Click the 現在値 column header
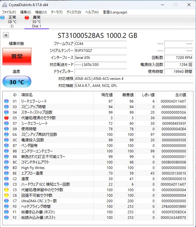This screenshot has height=227, width=196. (x=104, y=95)
